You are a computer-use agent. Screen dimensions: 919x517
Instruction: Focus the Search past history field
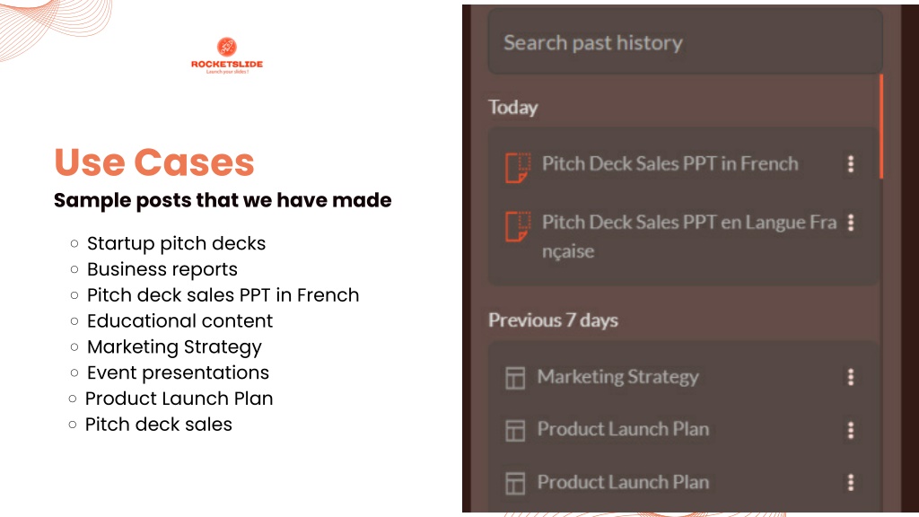pyautogui.click(x=685, y=42)
